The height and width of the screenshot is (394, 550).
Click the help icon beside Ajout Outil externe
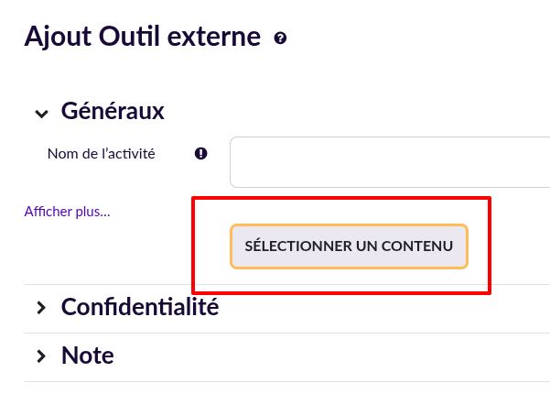[280, 38]
